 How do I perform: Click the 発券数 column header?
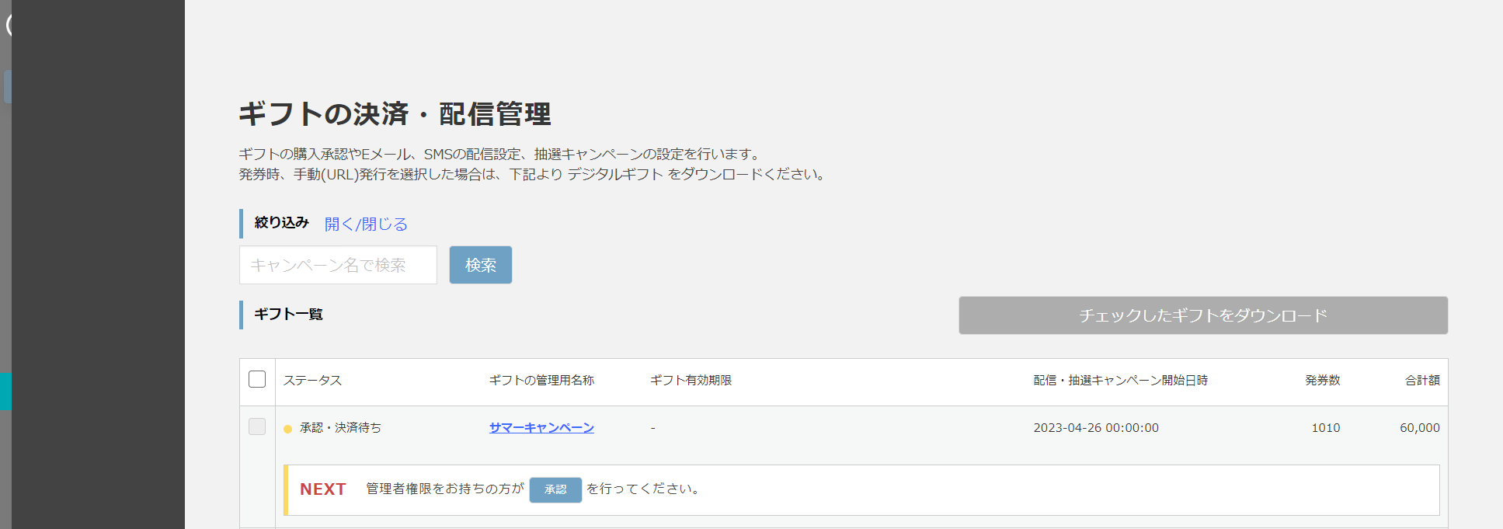point(1322,380)
